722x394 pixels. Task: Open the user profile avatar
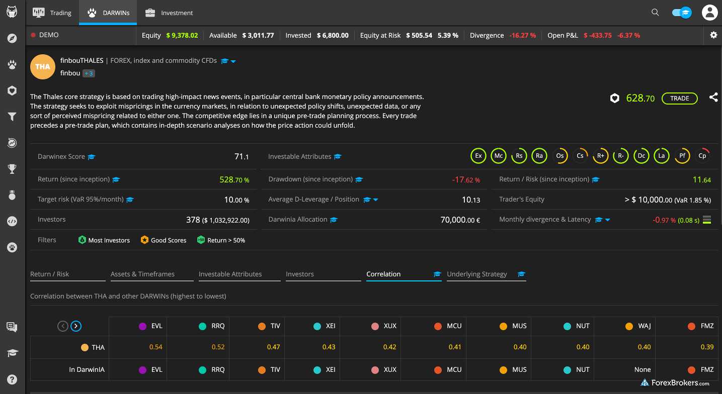[709, 13]
